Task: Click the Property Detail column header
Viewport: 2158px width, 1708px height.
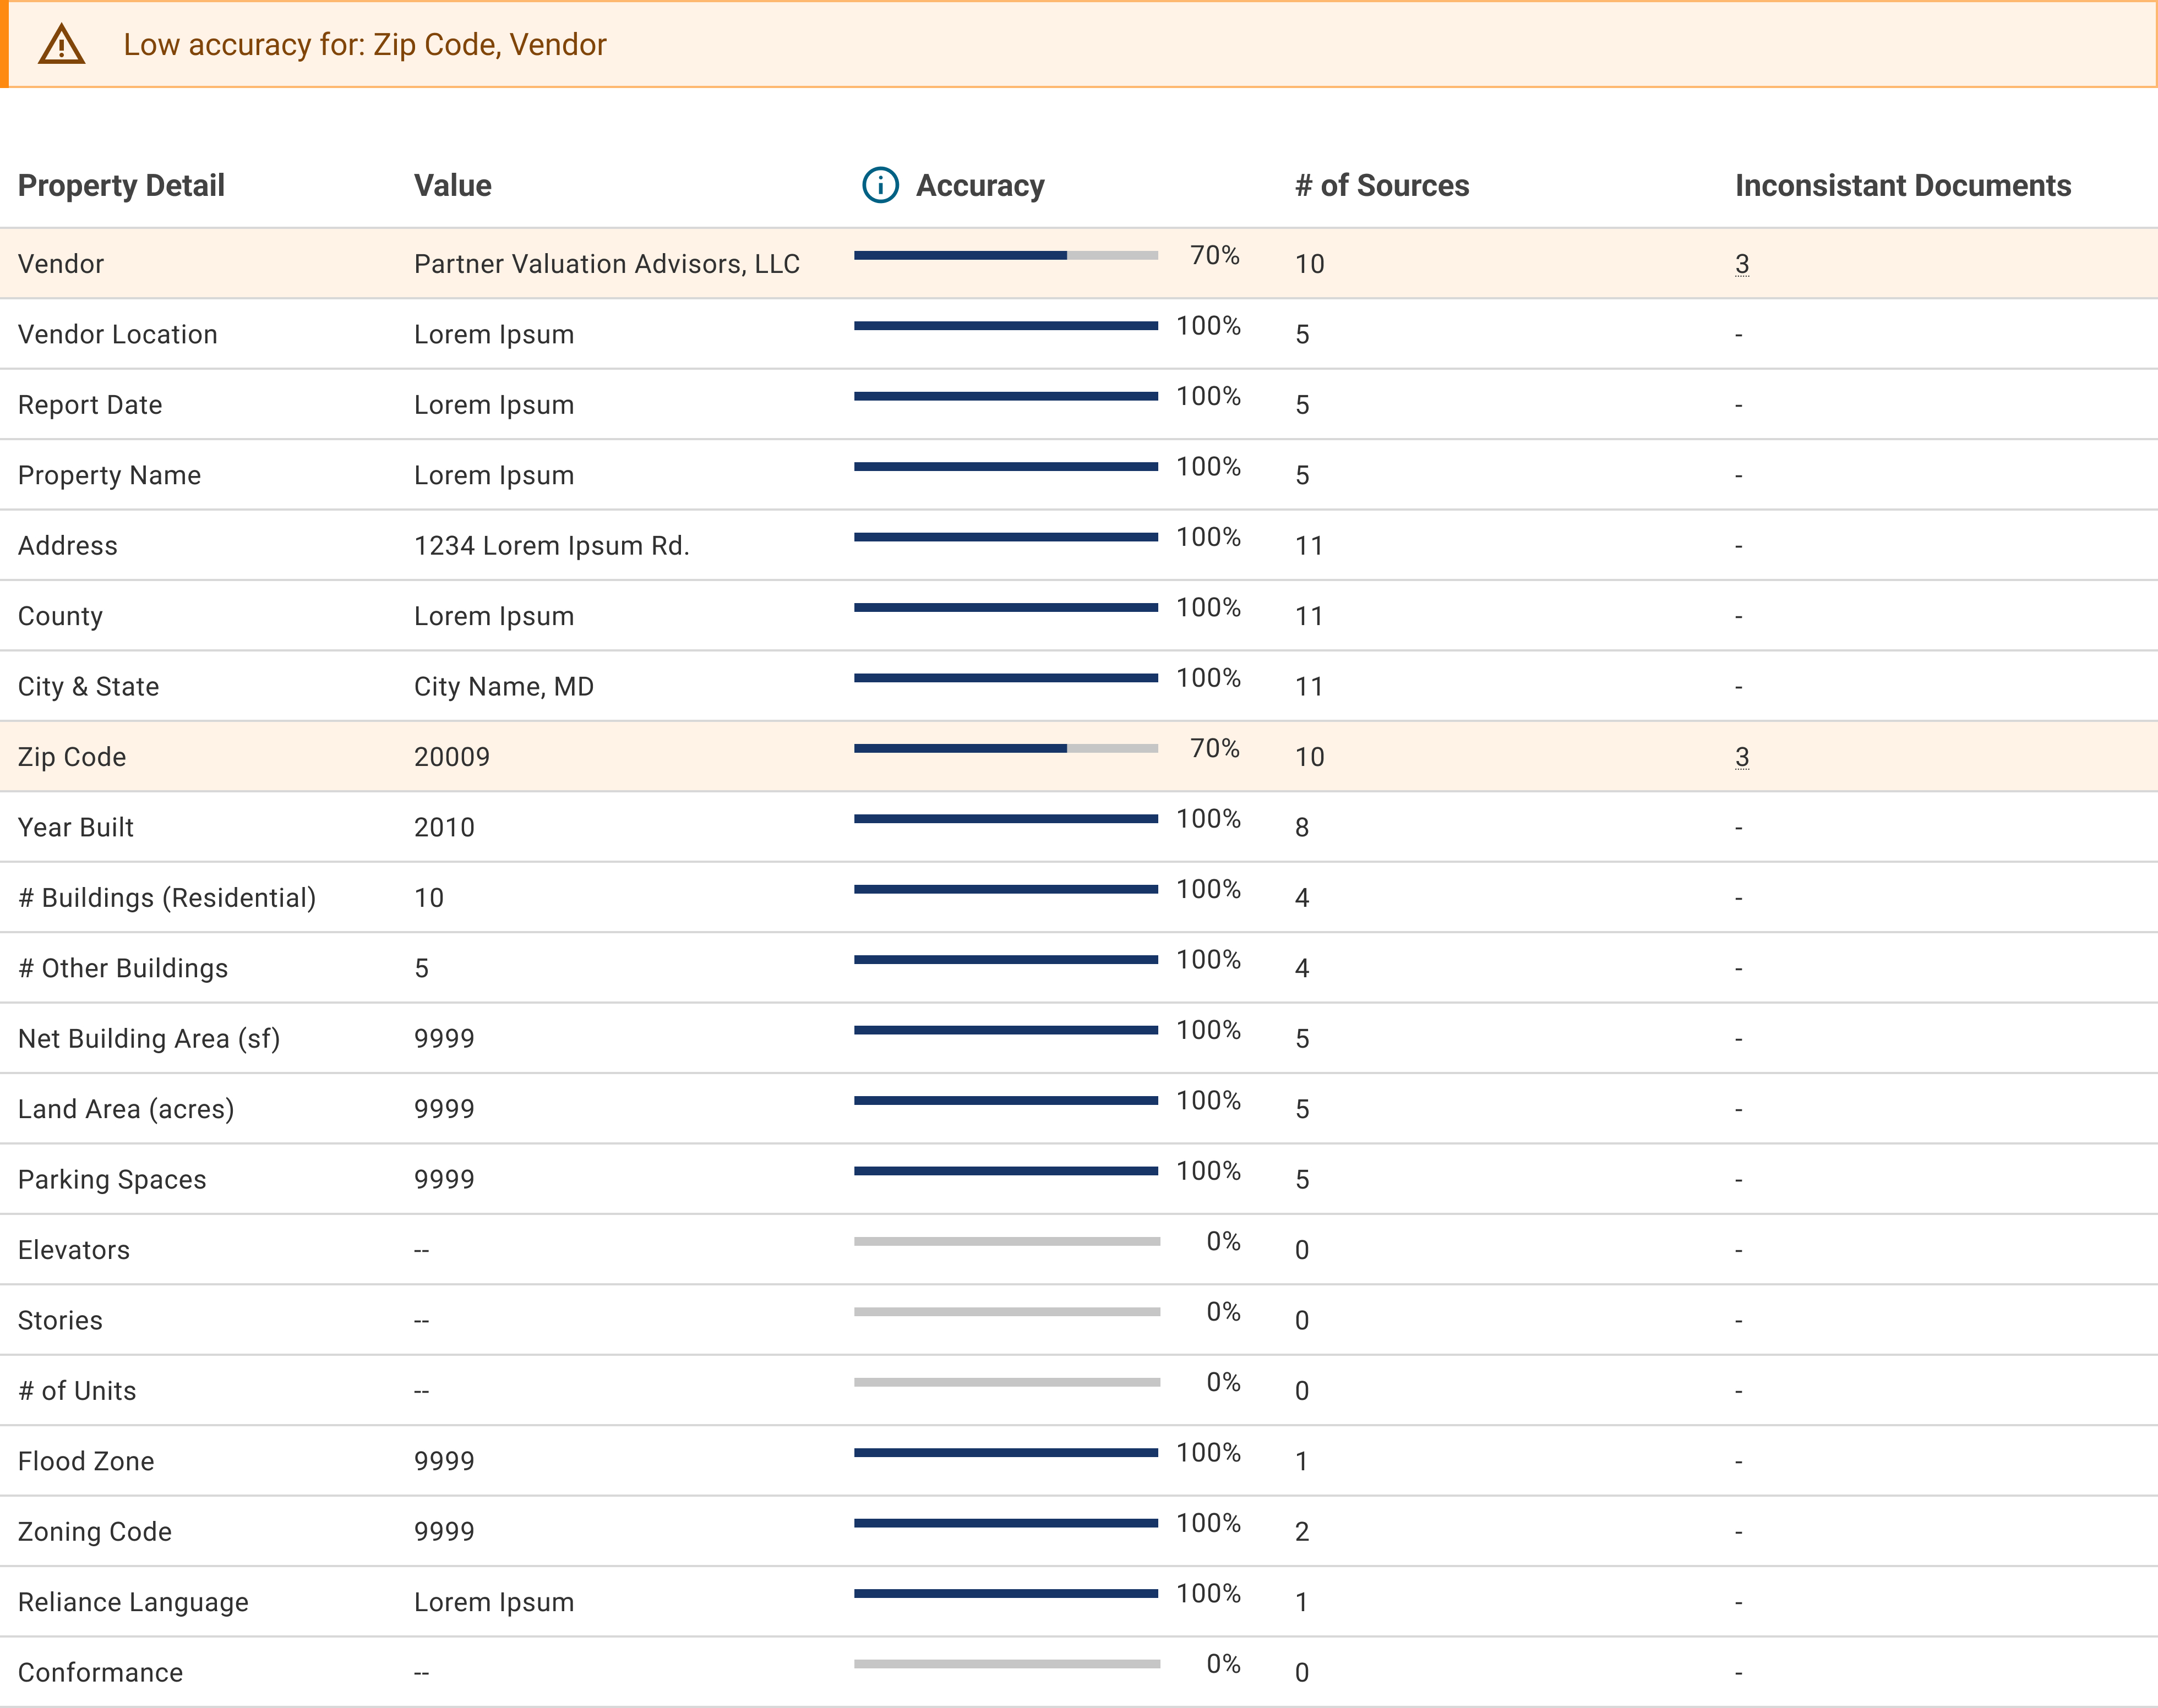Action: coord(121,185)
